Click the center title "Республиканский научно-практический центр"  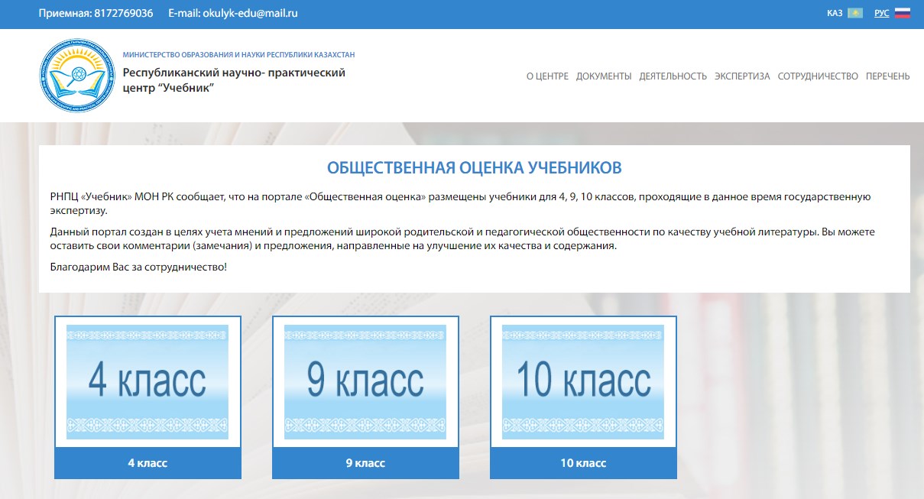click(x=234, y=80)
